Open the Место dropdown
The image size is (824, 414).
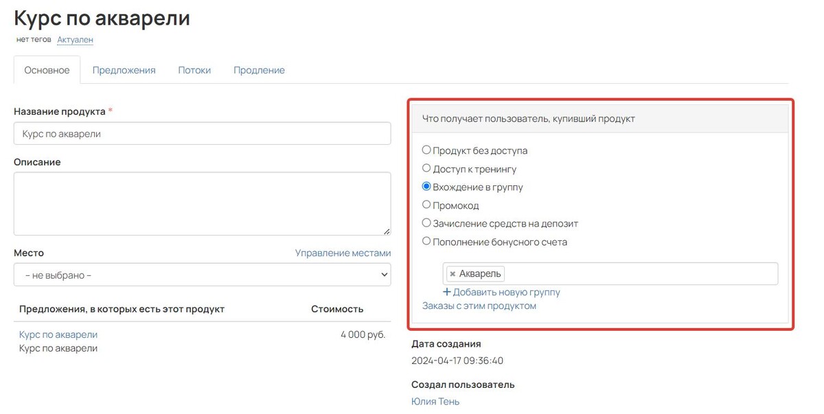(202, 275)
